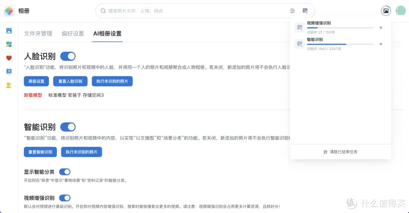Click the 人脸识别 section heading
409x213 pixels.
click(40, 56)
